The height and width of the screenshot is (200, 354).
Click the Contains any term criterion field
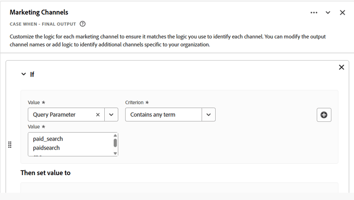coord(163,115)
